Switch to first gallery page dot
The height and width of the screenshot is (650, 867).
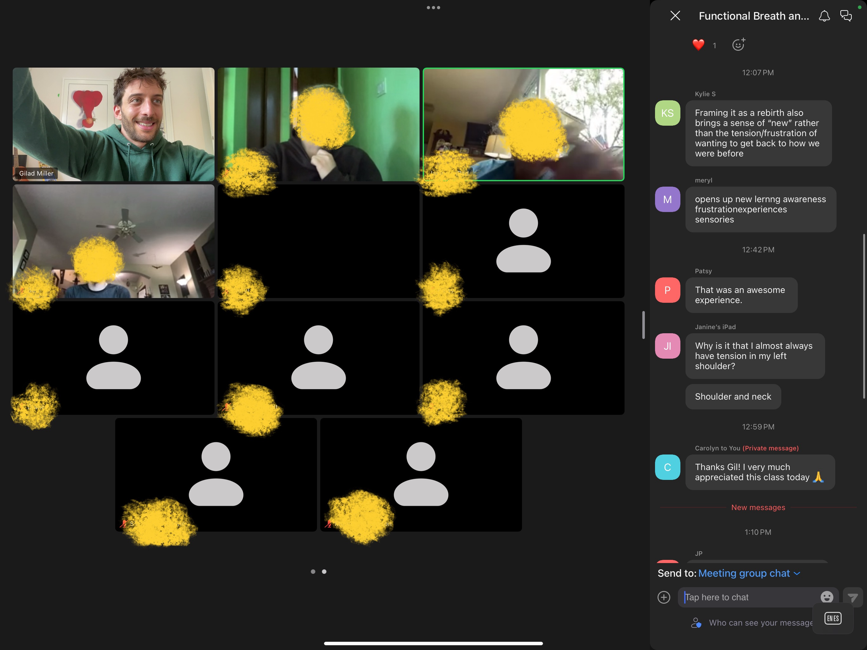point(313,572)
